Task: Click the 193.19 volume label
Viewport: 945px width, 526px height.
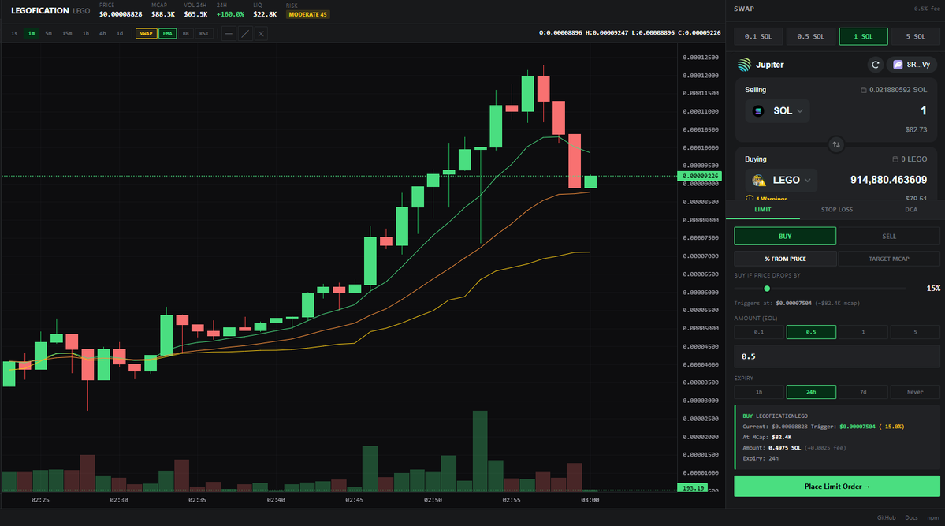Action: tap(693, 488)
